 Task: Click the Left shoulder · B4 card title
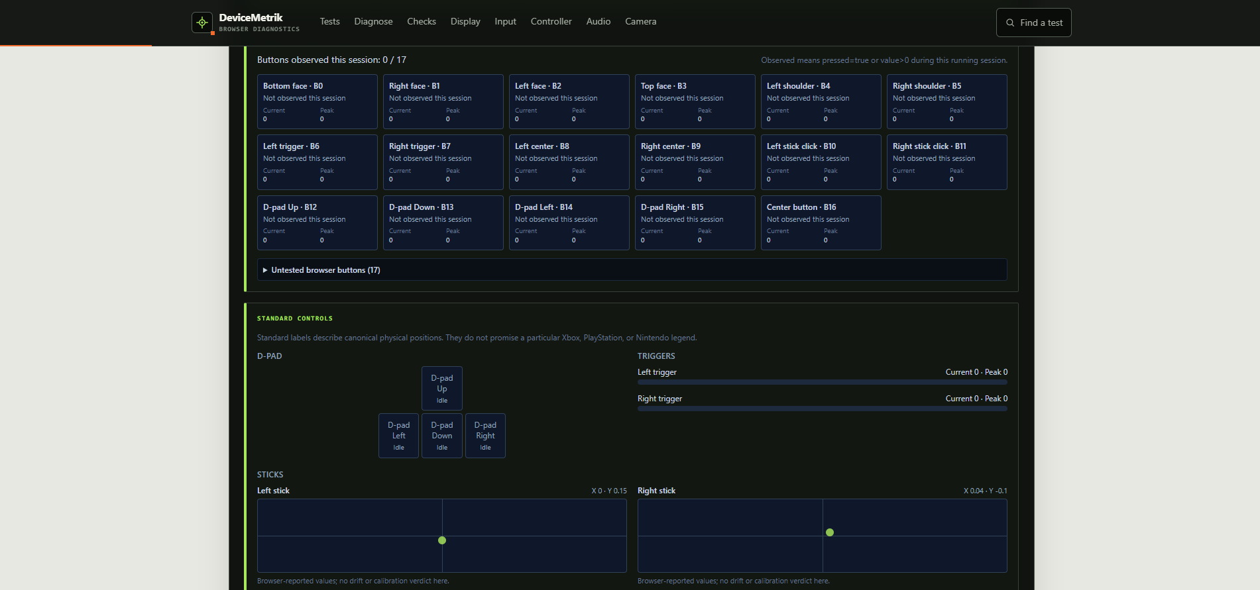click(x=798, y=86)
